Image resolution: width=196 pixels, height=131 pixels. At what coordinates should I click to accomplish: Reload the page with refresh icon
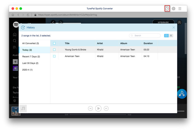point(28,15)
